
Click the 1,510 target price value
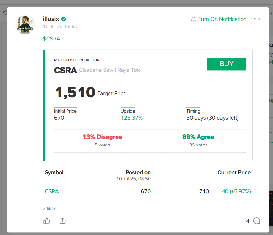pyautogui.click(x=75, y=92)
